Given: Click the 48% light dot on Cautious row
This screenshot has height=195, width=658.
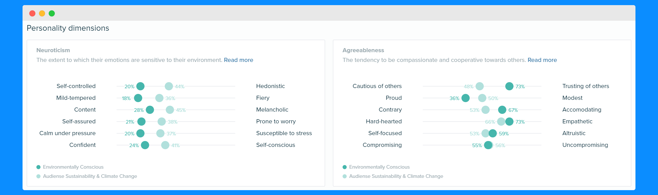Looking at the screenshot, I should tap(480, 86).
